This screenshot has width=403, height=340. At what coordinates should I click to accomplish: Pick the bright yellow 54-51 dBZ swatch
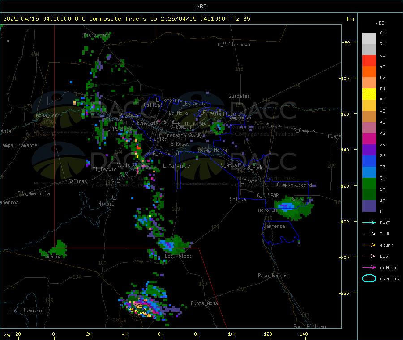click(x=369, y=94)
